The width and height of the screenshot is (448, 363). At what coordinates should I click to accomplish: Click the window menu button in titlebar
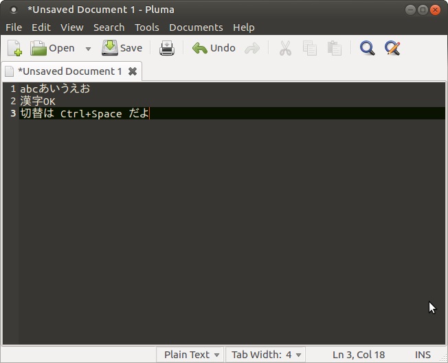pyautogui.click(x=14, y=10)
